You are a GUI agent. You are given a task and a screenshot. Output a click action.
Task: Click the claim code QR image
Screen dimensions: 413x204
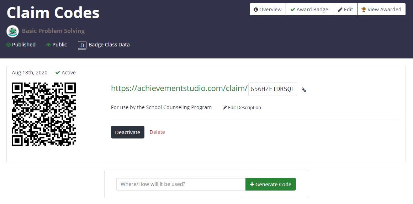click(x=44, y=114)
